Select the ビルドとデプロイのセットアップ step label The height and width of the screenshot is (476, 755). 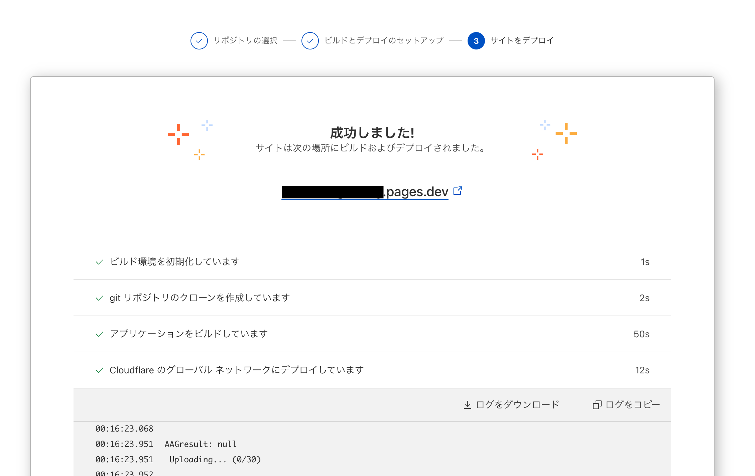coord(384,40)
